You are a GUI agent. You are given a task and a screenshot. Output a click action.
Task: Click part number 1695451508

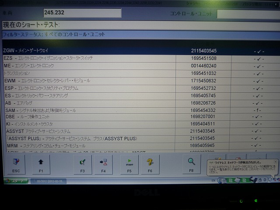[204, 58]
